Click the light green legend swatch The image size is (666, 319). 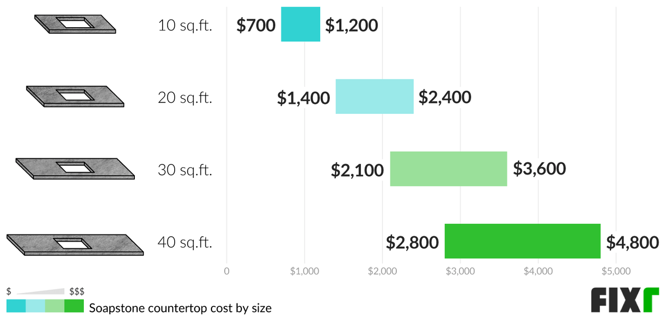click(x=54, y=307)
